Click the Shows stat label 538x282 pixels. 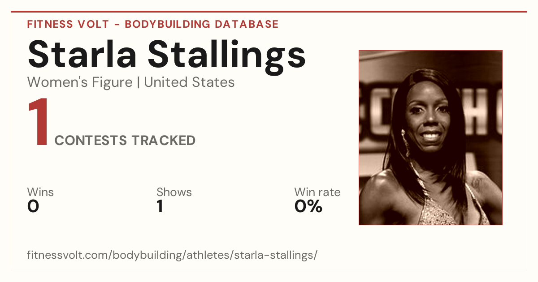pos(174,192)
